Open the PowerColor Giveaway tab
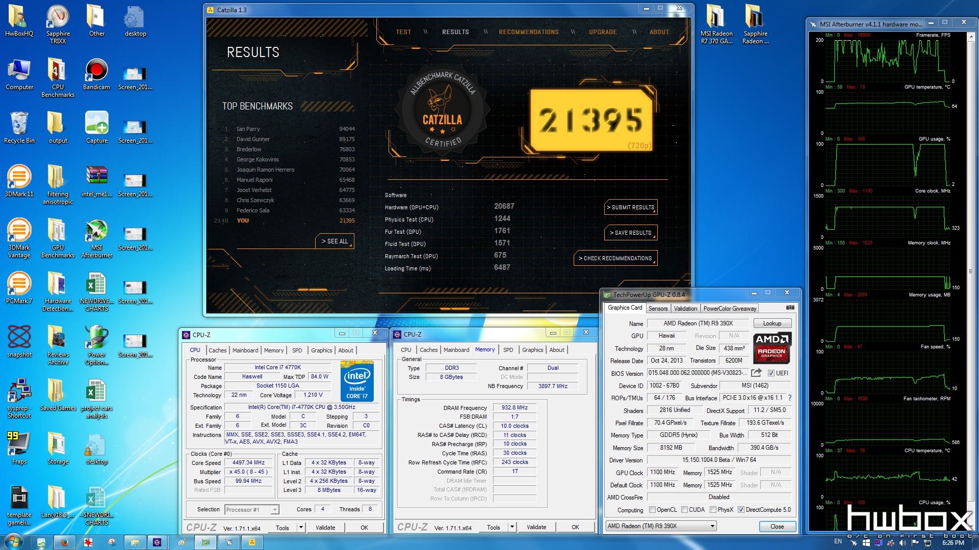The width and height of the screenshot is (979, 550). (x=730, y=309)
